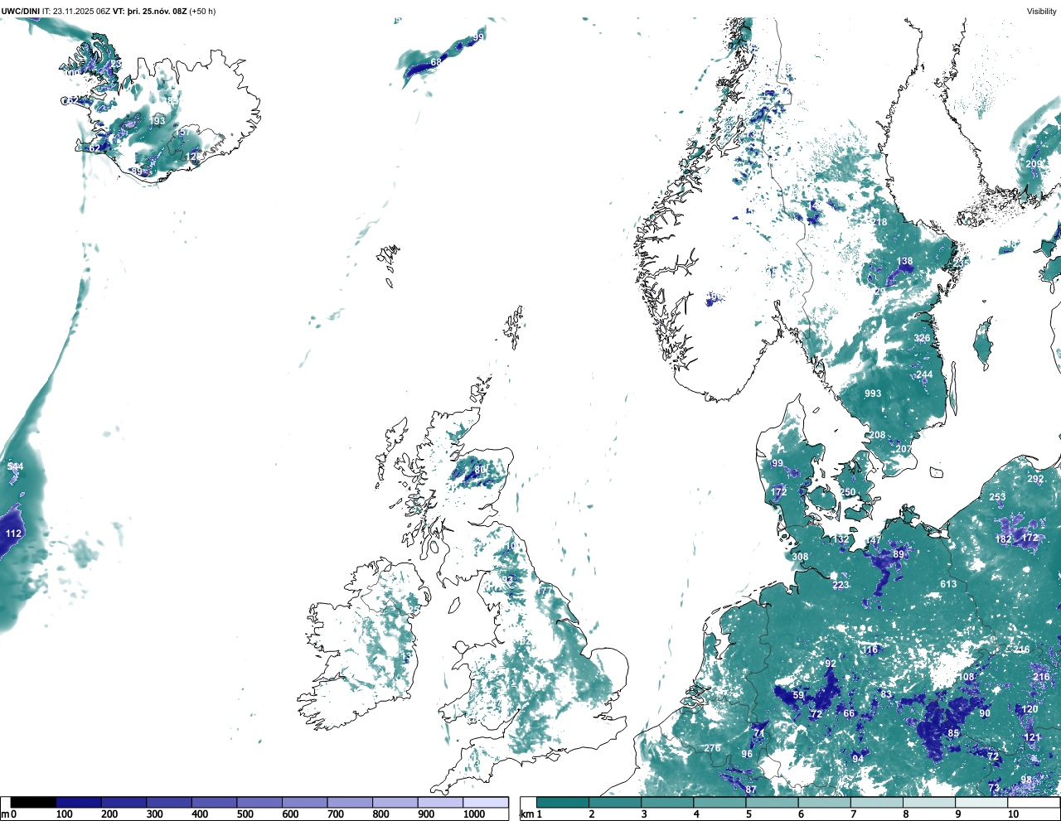Screen dimensions: 1061x821
Task: Click the 218 visibility value in Sweden
Action: [879, 222]
